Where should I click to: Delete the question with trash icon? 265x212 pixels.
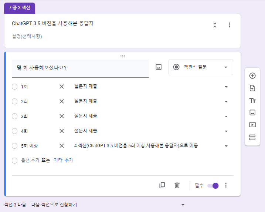pos(177,185)
